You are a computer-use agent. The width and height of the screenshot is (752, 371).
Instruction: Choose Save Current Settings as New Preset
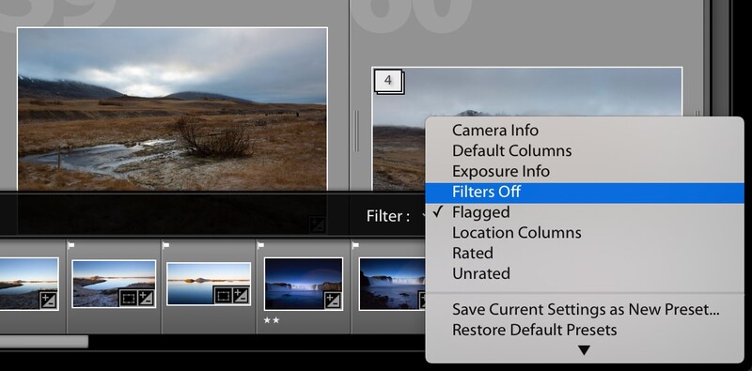coord(585,309)
